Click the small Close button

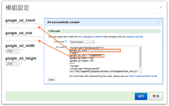51,80
